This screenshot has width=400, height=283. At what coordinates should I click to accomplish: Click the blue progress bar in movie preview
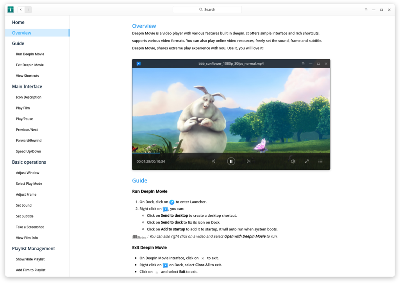(146, 153)
